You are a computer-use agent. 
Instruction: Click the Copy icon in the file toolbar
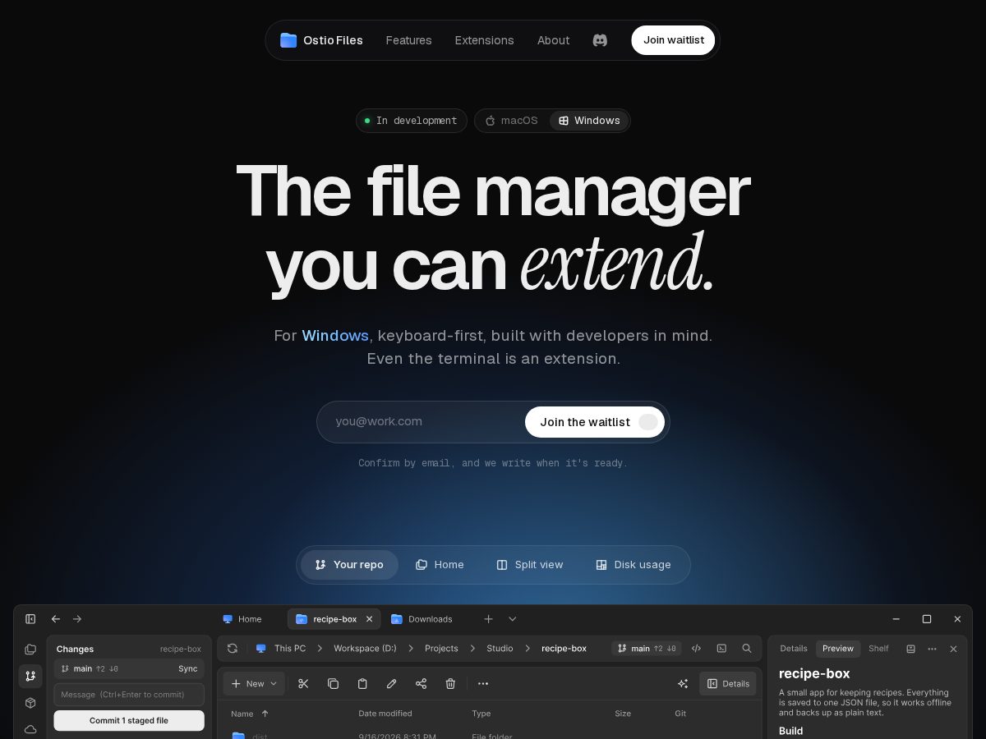point(333,683)
